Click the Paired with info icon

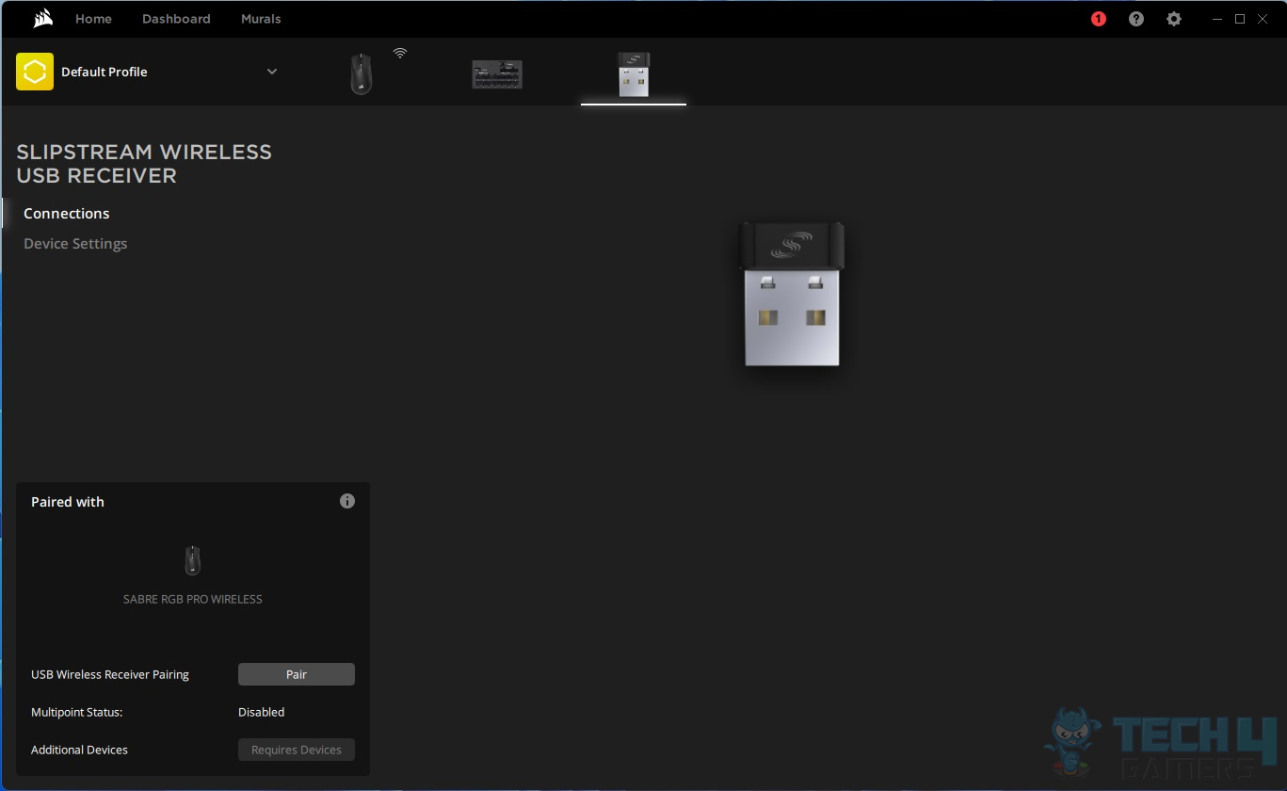pos(347,501)
